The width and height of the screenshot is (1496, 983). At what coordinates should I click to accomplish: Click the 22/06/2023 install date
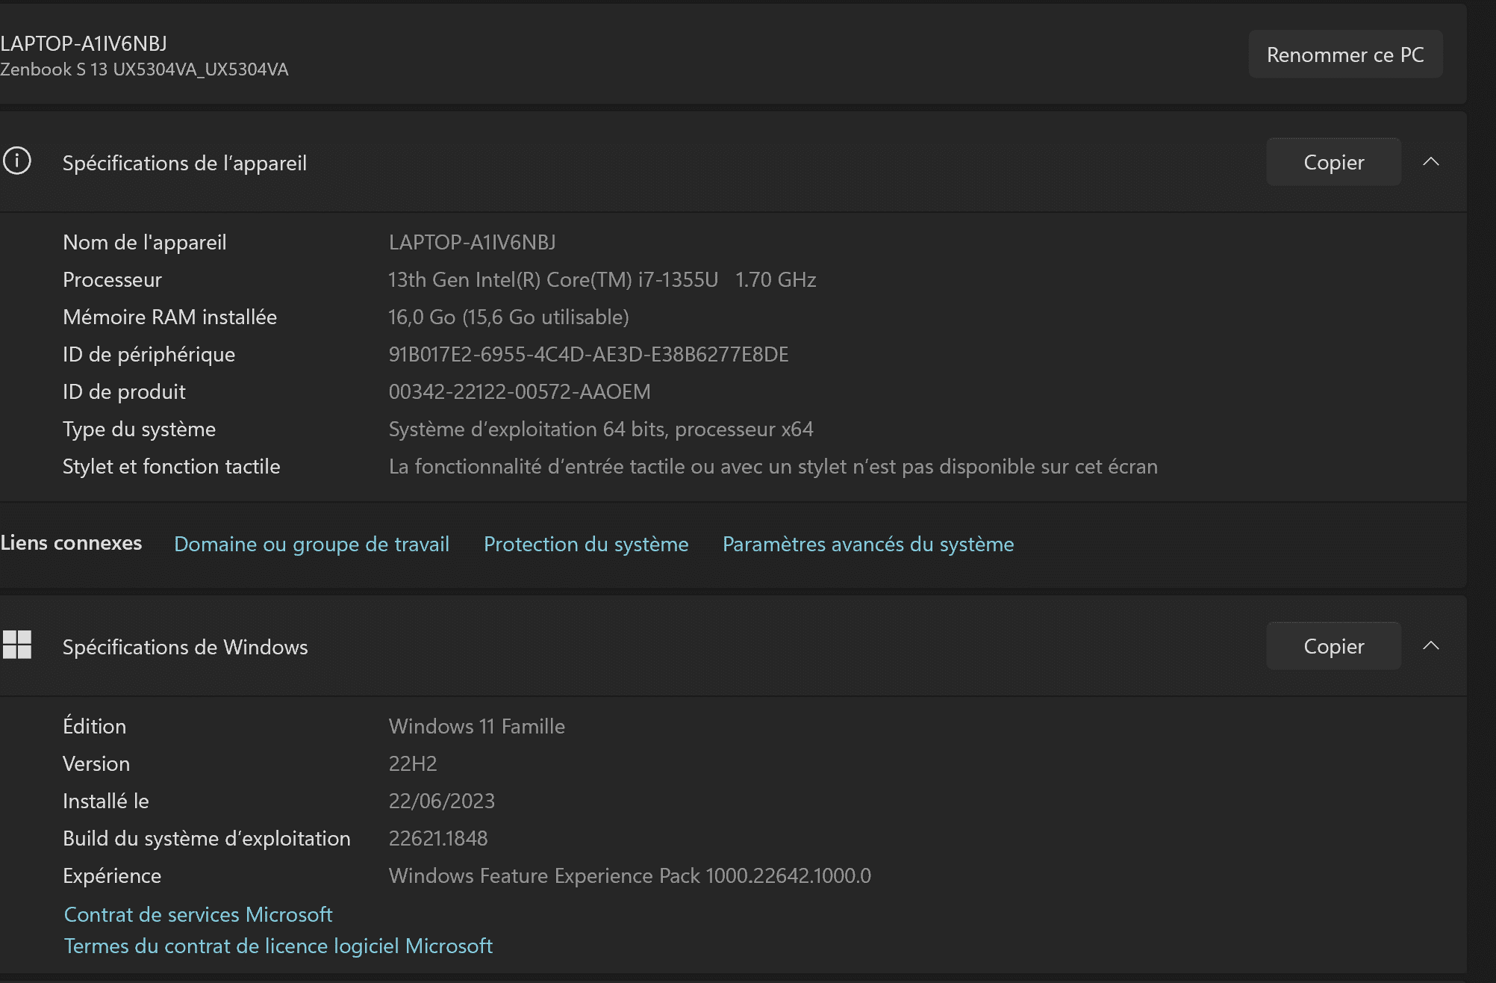(441, 801)
